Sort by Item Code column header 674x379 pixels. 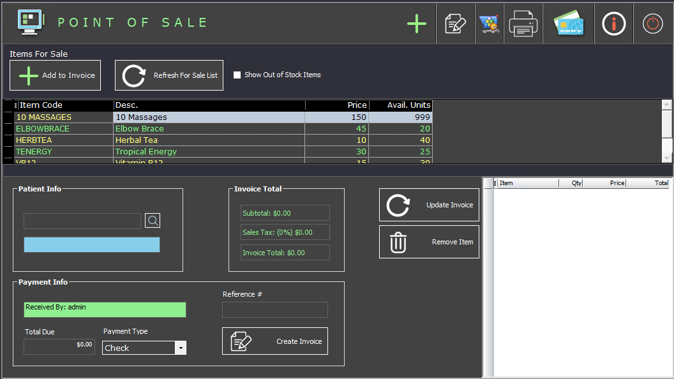(x=64, y=105)
